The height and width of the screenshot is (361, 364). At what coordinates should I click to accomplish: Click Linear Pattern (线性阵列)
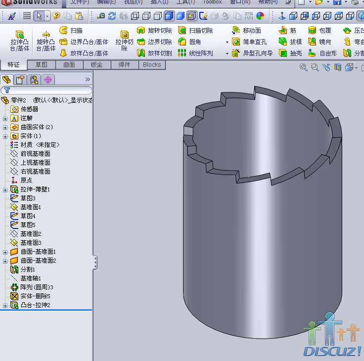[195, 53]
